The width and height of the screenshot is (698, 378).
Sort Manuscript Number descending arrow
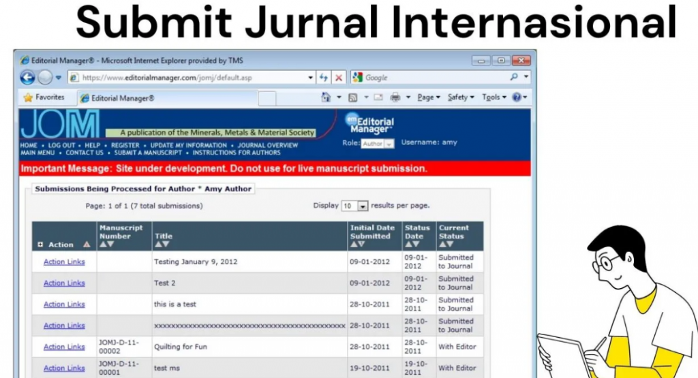click(x=110, y=244)
